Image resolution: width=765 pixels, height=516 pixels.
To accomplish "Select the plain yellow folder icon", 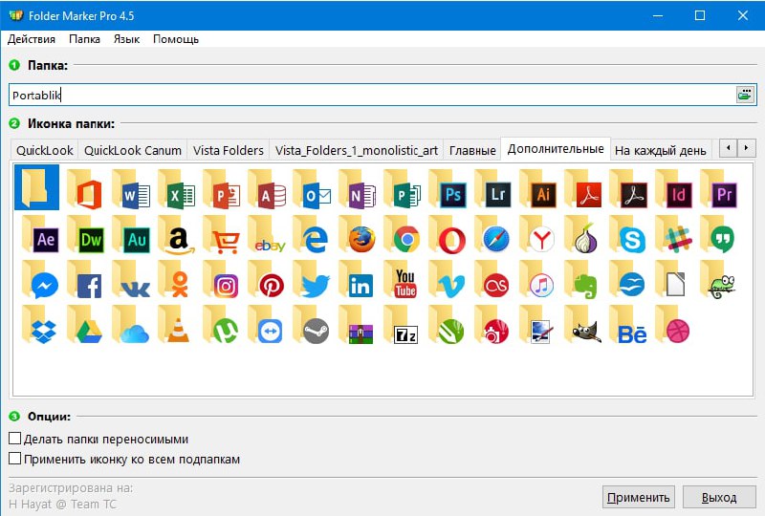I will [36, 187].
